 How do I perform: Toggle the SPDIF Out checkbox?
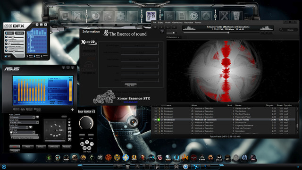pos(11,132)
